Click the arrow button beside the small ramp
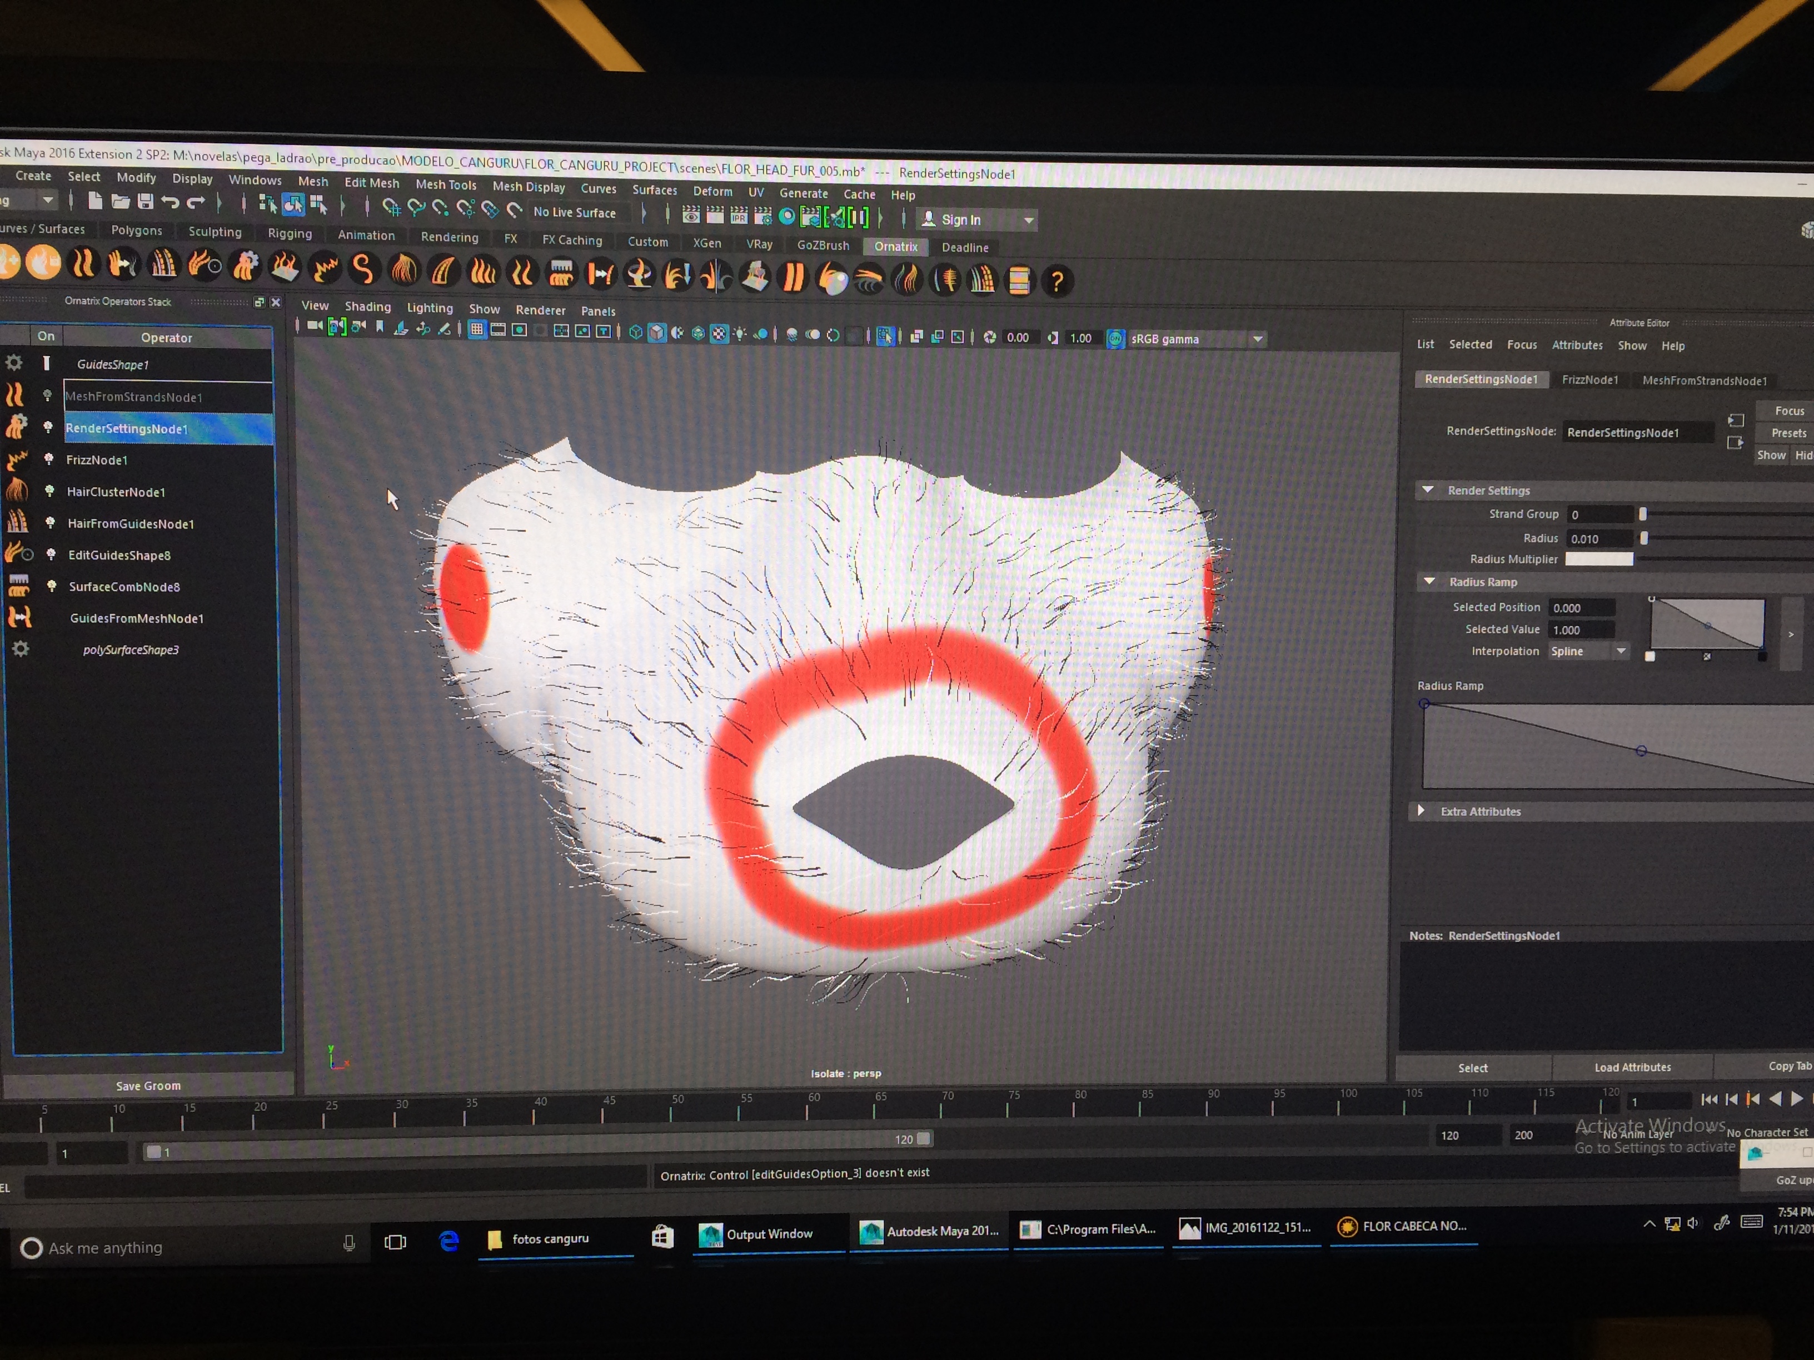This screenshot has height=1360, width=1814. pyautogui.click(x=1791, y=634)
